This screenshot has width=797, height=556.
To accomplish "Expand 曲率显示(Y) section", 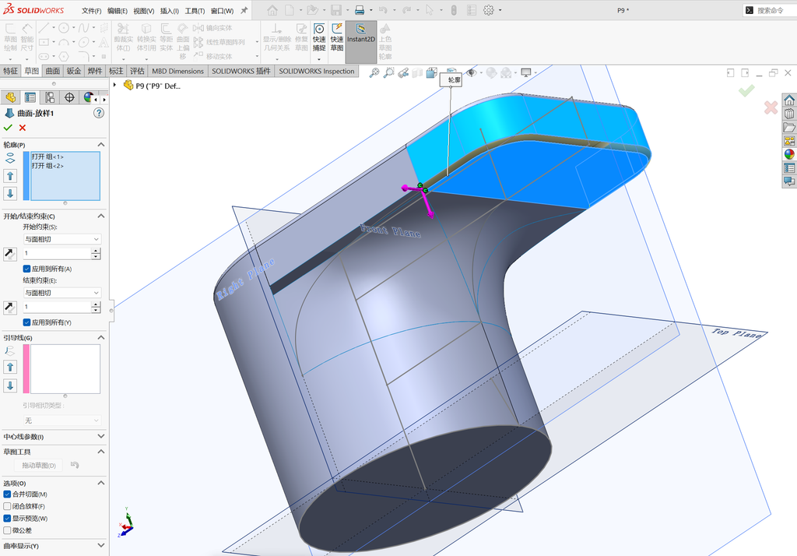I will tap(100, 545).
